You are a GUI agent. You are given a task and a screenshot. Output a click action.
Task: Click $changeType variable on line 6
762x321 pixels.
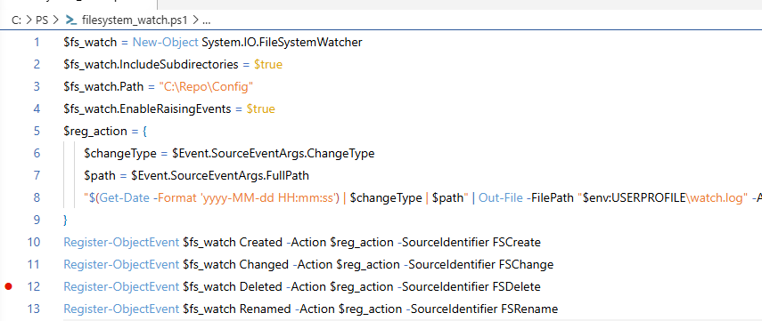click(119, 154)
